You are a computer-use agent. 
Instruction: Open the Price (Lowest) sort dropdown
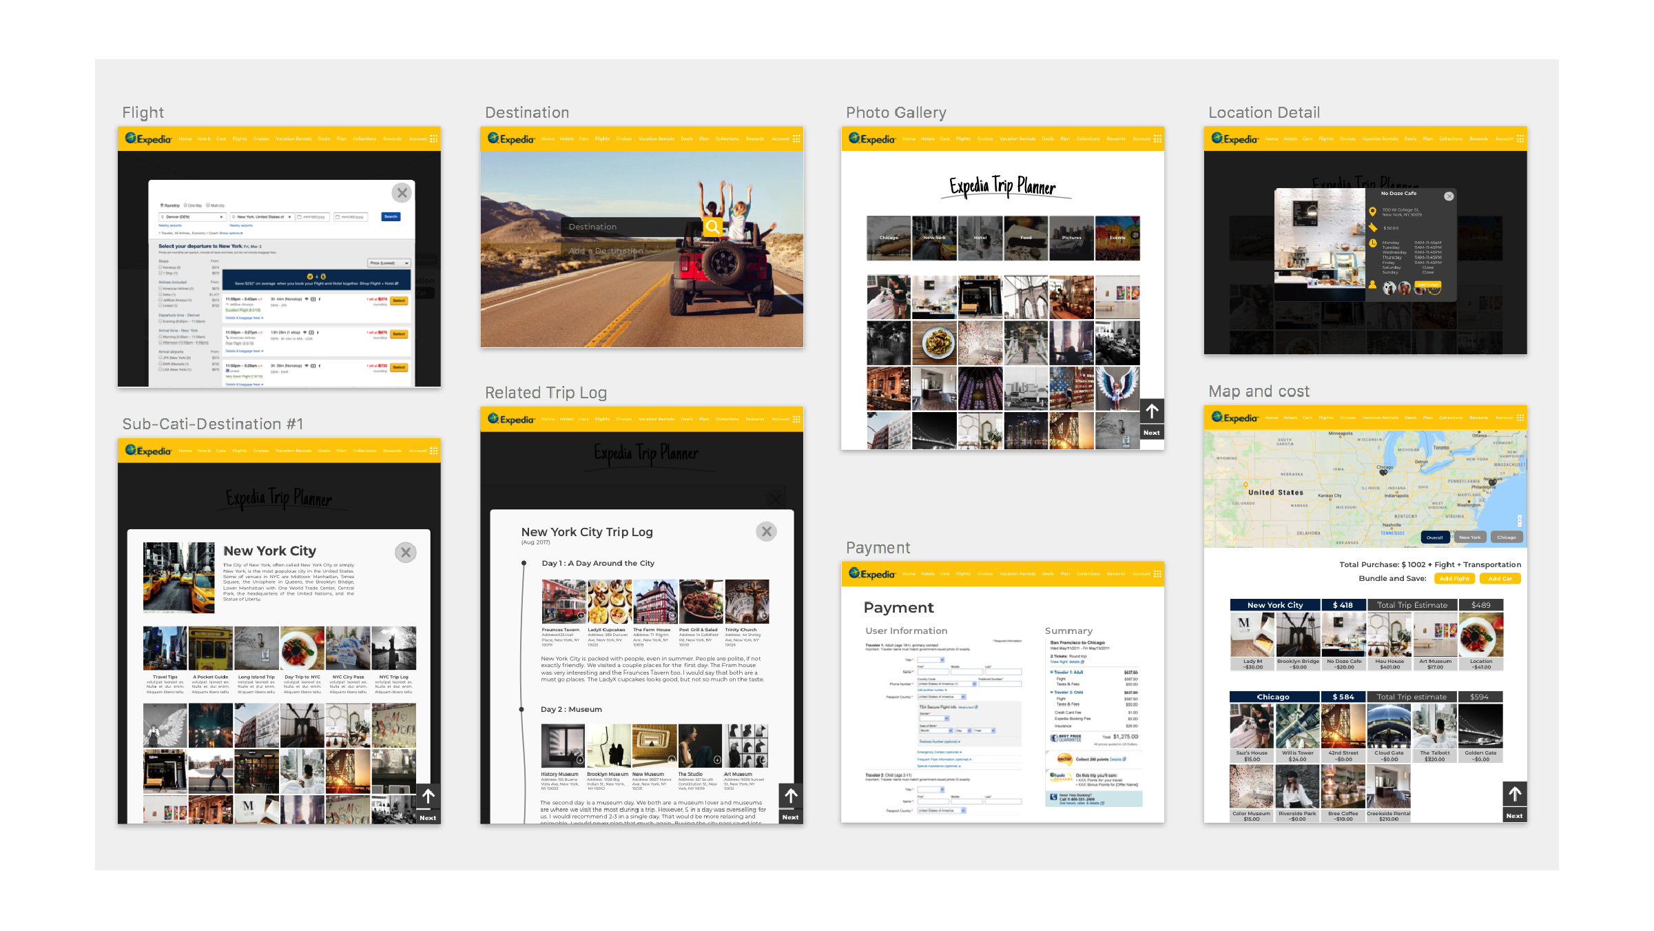[x=389, y=263]
